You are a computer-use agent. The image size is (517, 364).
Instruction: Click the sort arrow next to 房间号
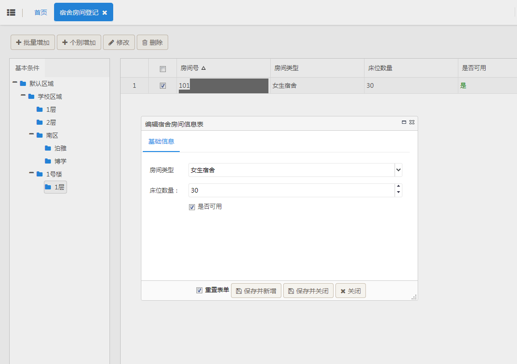(x=203, y=68)
